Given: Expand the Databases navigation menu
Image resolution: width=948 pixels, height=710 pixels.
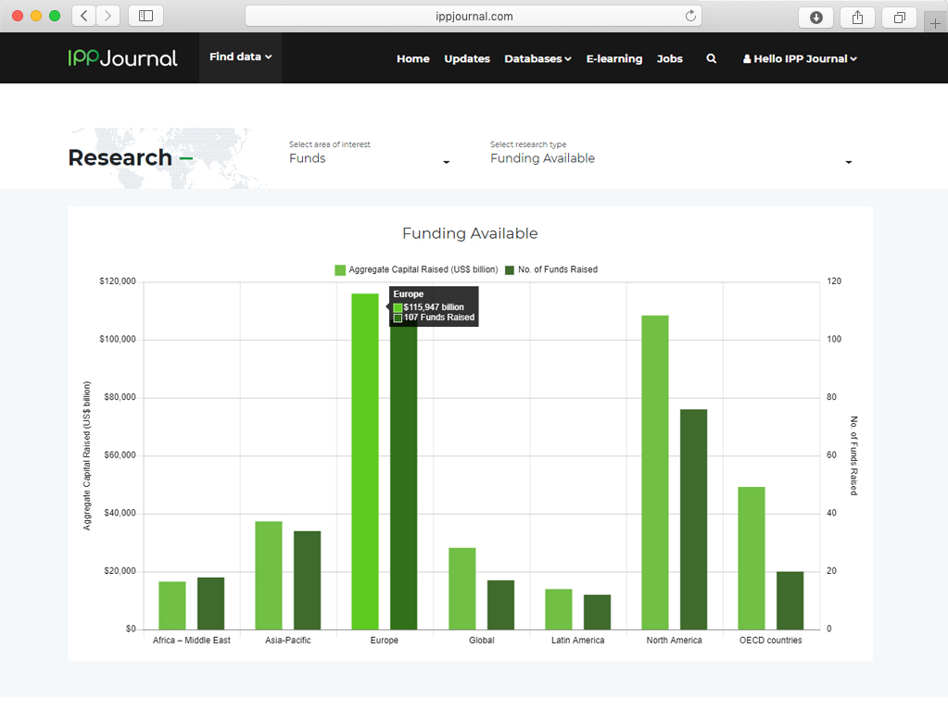Looking at the screenshot, I should pos(537,58).
